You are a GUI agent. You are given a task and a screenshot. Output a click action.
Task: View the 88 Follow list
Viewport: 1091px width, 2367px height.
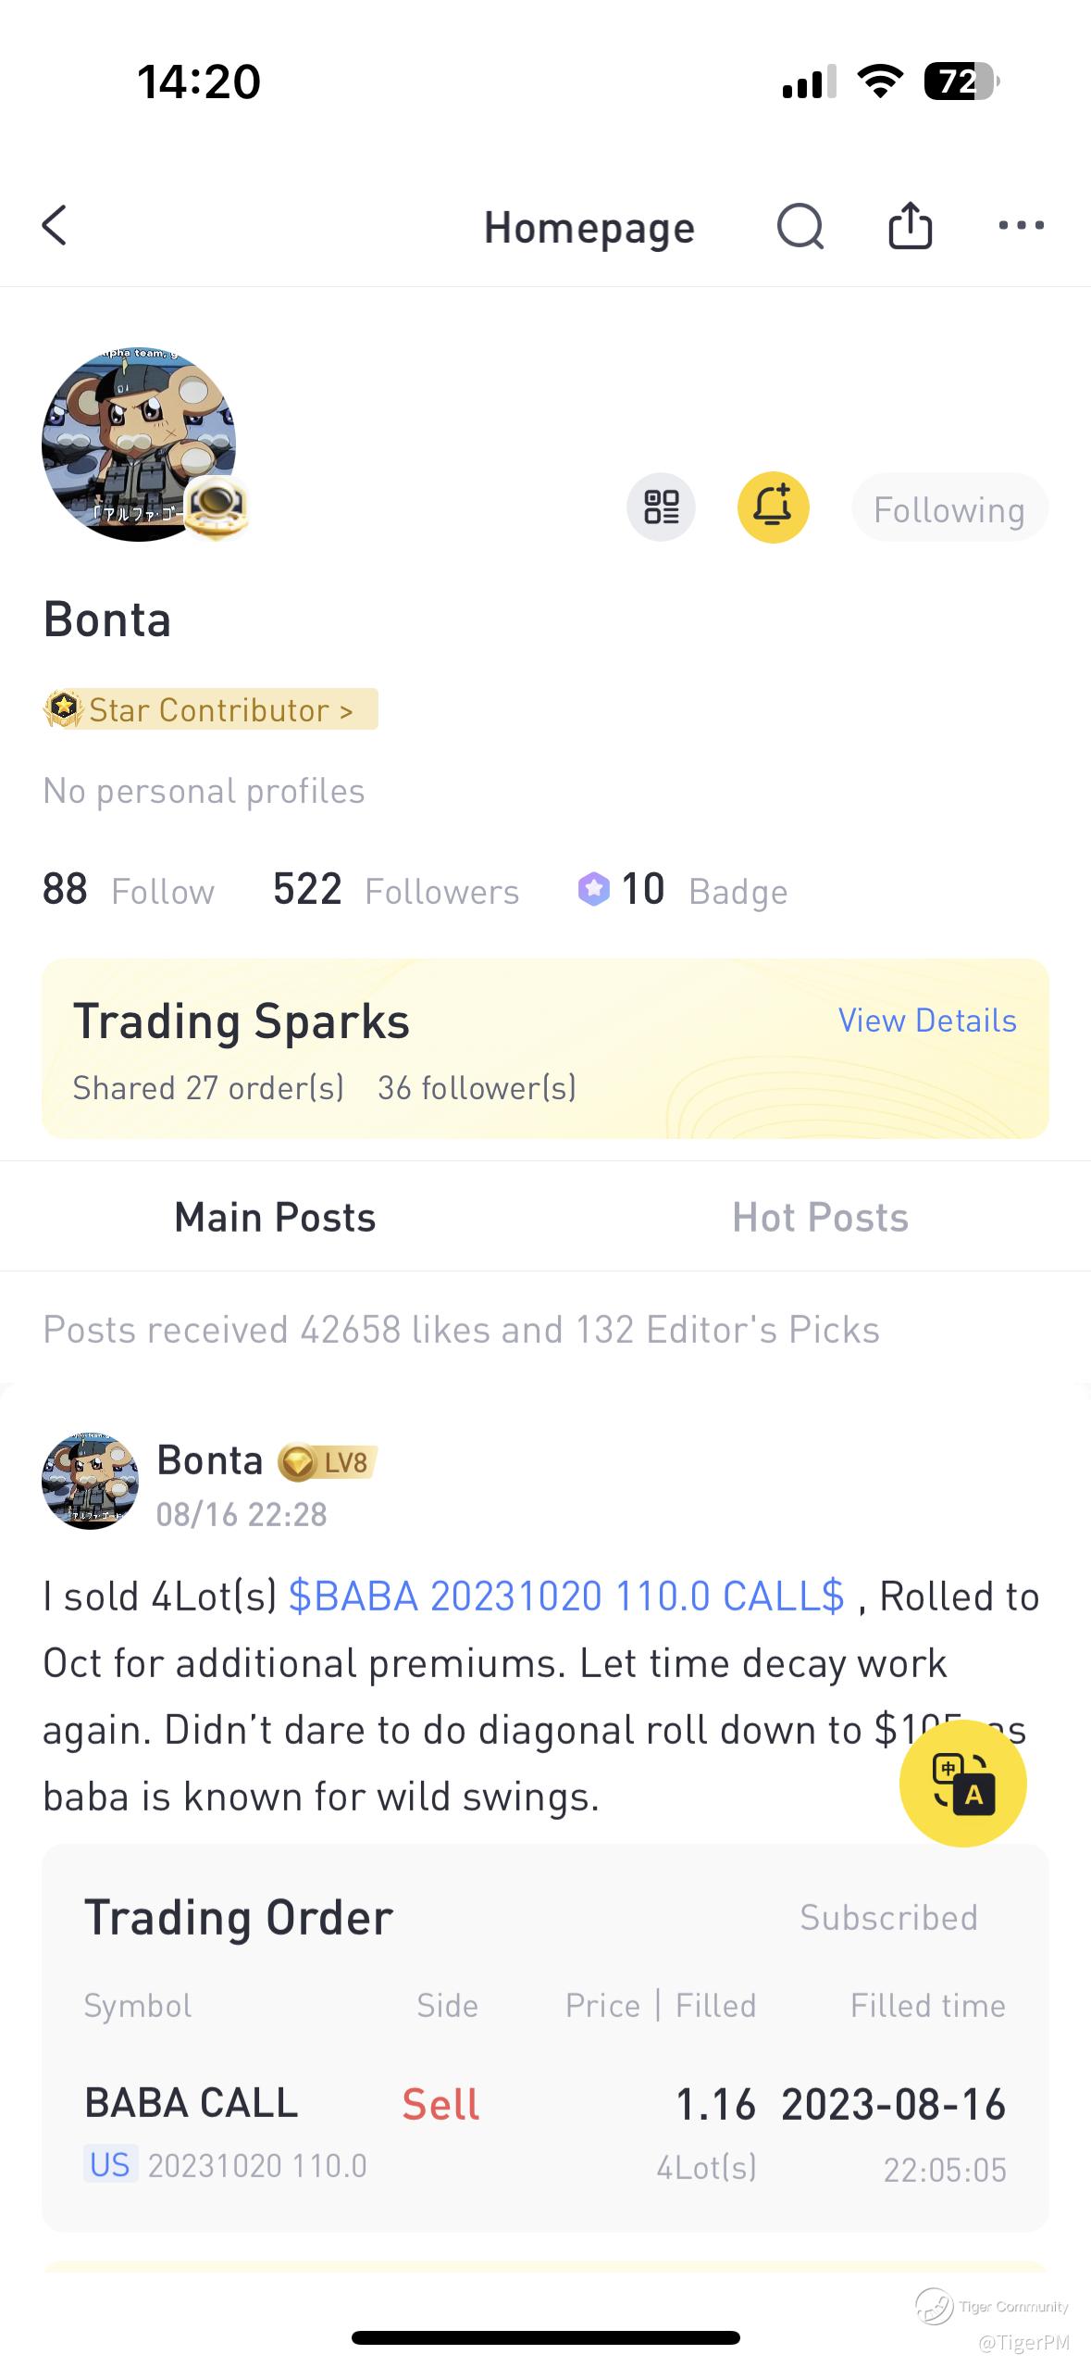click(129, 890)
